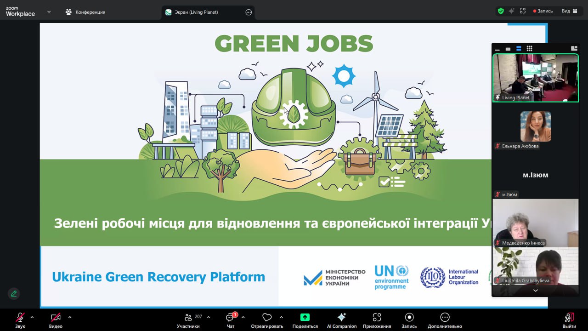Screen dimensions: 588x331
Task: Turn on the camera with the Видео button
Action: (x=56, y=320)
